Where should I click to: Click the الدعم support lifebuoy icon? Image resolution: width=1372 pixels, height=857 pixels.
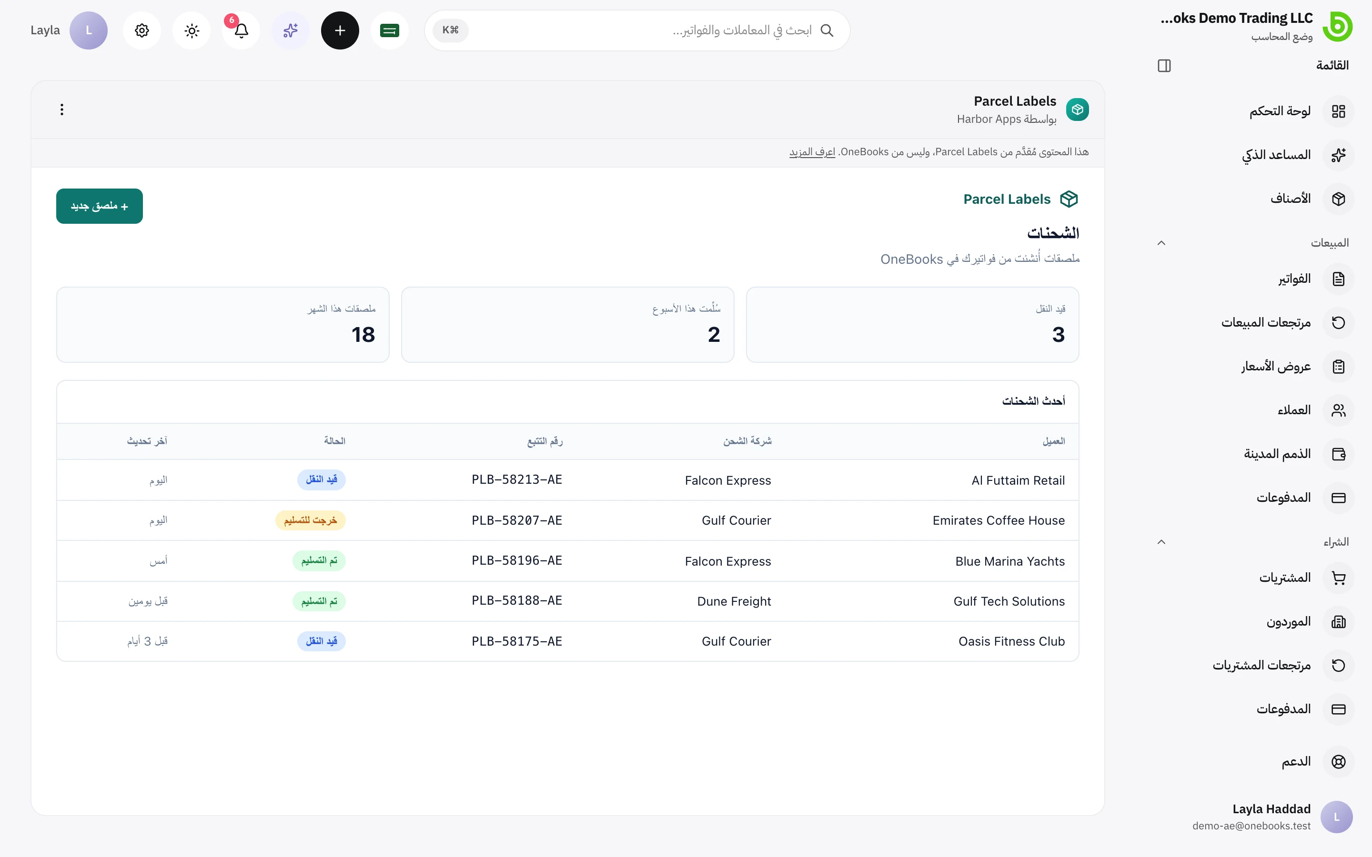pyautogui.click(x=1339, y=762)
